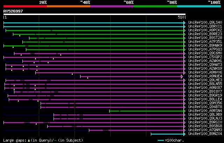The width and height of the screenshot is (224, 143).
Task: Click the UniRef100_Q9LS40 label
Action: click(205, 22)
